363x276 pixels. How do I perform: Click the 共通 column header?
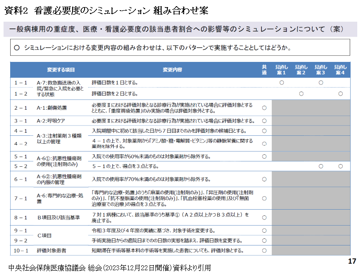coord(264,69)
